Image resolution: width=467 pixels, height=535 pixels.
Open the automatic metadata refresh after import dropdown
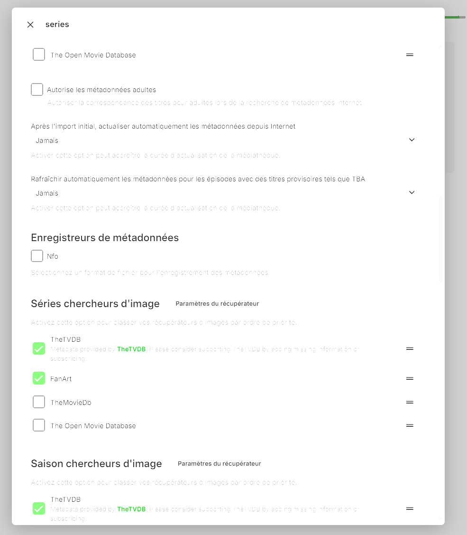[x=223, y=141]
